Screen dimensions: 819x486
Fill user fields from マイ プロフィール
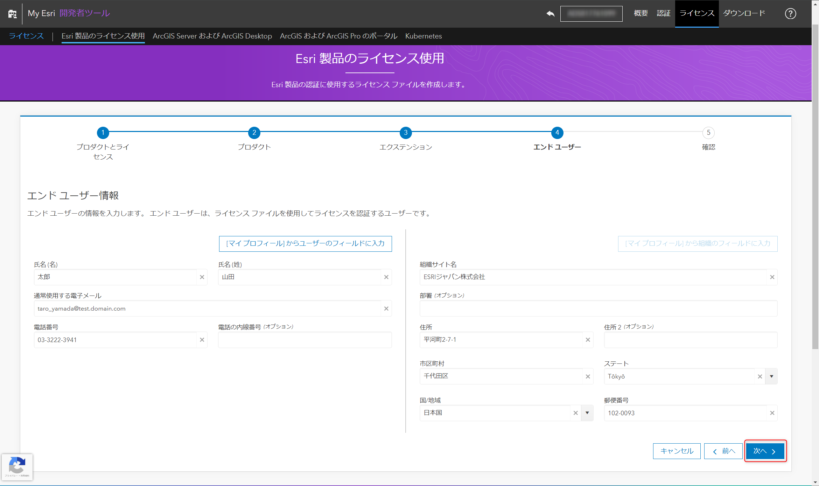306,244
